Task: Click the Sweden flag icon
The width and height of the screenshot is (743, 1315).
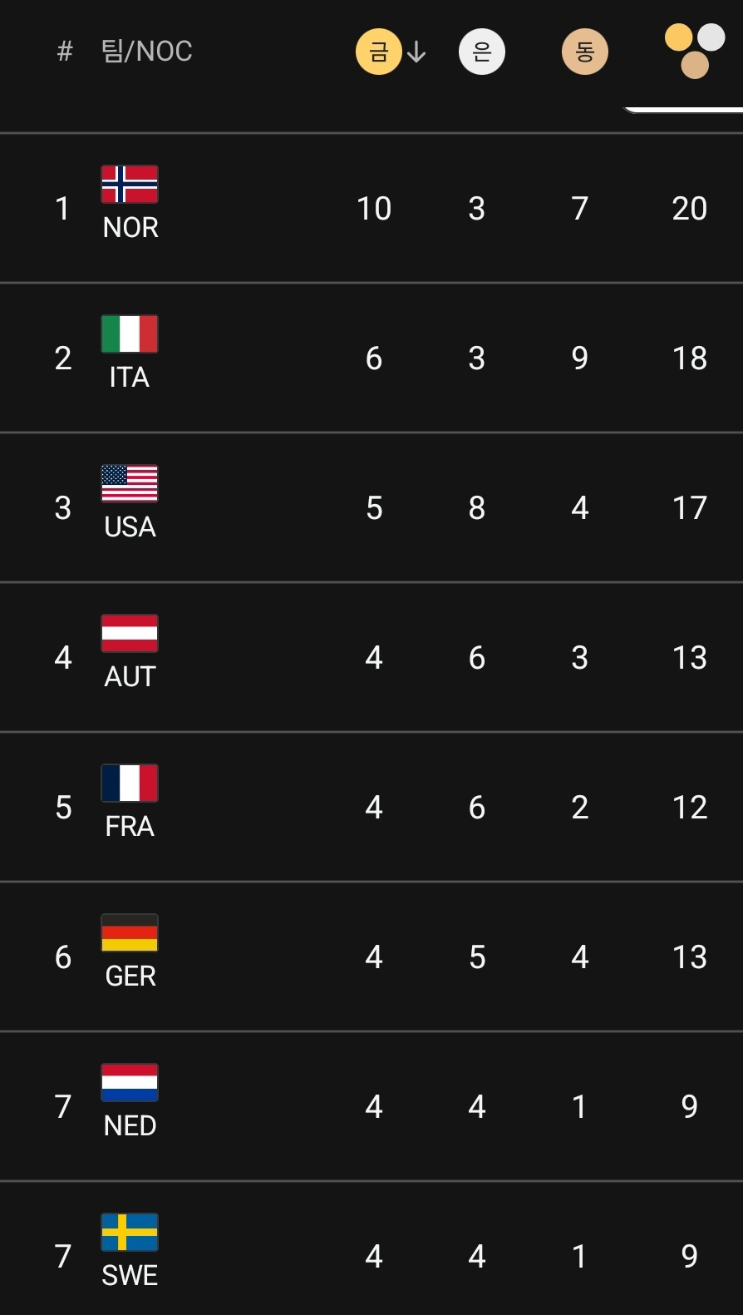Action: tap(130, 1232)
